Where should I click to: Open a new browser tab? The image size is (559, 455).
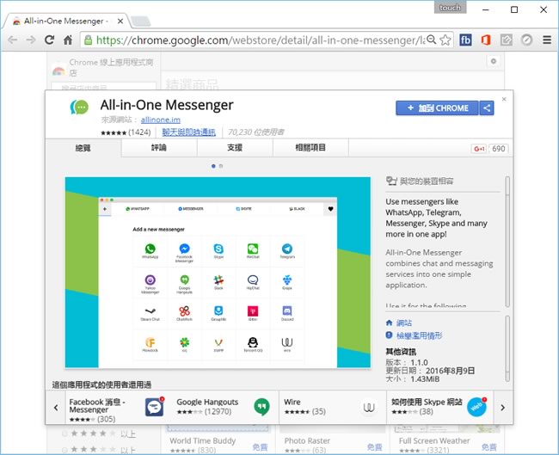tap(141, 22)
